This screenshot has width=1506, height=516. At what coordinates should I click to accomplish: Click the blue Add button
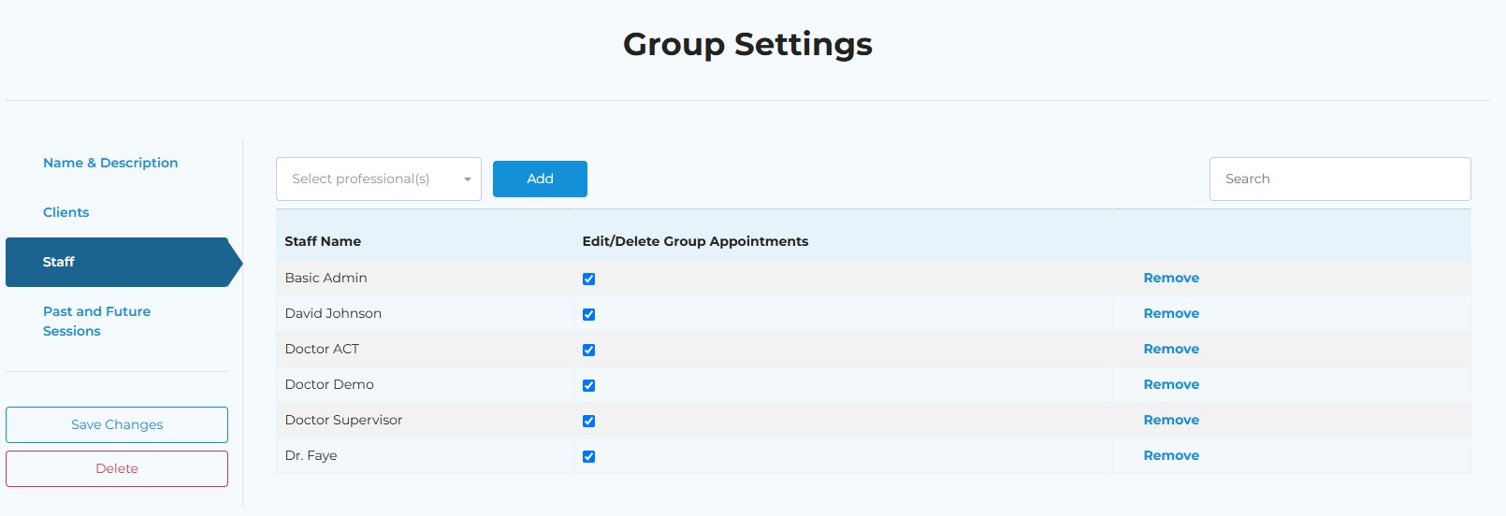click(x=540, y=179)
